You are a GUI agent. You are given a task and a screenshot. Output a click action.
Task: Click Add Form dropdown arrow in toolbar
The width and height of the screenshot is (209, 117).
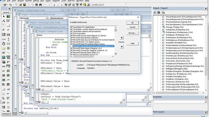(x=13, y=5)
